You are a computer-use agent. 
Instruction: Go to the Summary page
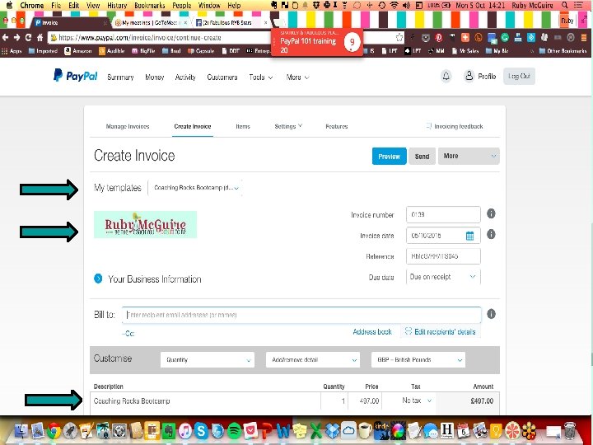(x=120, y=77)
